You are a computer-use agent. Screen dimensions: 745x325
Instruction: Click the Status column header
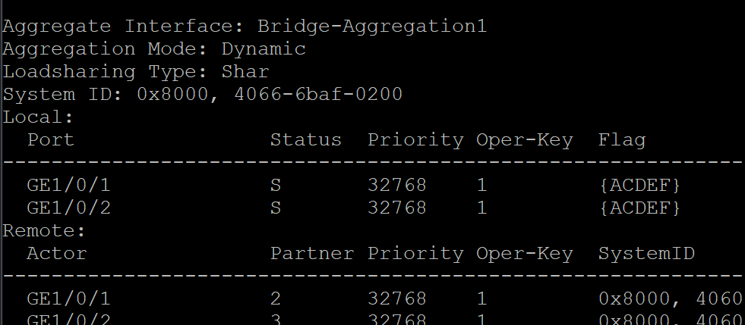(305, 140)
